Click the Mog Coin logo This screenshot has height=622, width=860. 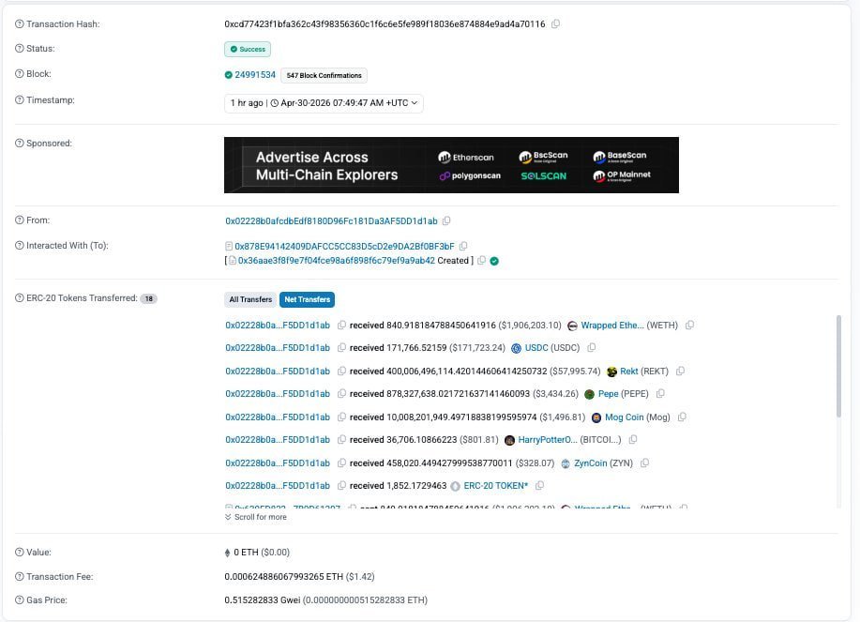[x=596, y=417]
